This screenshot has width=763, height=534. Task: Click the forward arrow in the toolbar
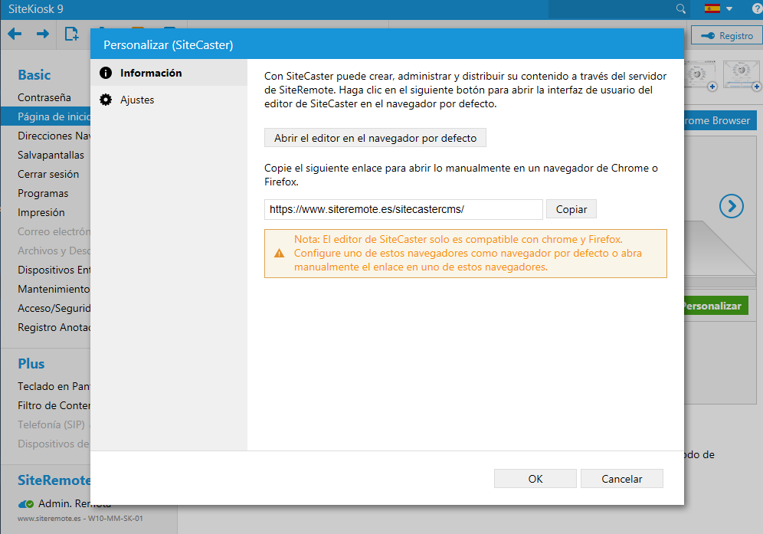[x=43, y=34]
